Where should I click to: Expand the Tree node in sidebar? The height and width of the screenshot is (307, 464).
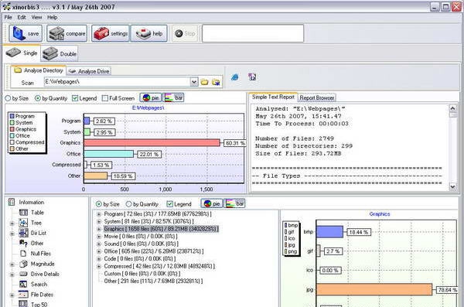[12, 223]
